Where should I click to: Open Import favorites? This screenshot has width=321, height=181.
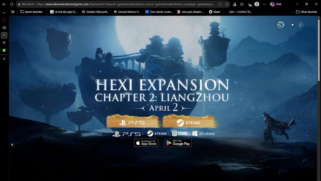(x=31, y=12)
